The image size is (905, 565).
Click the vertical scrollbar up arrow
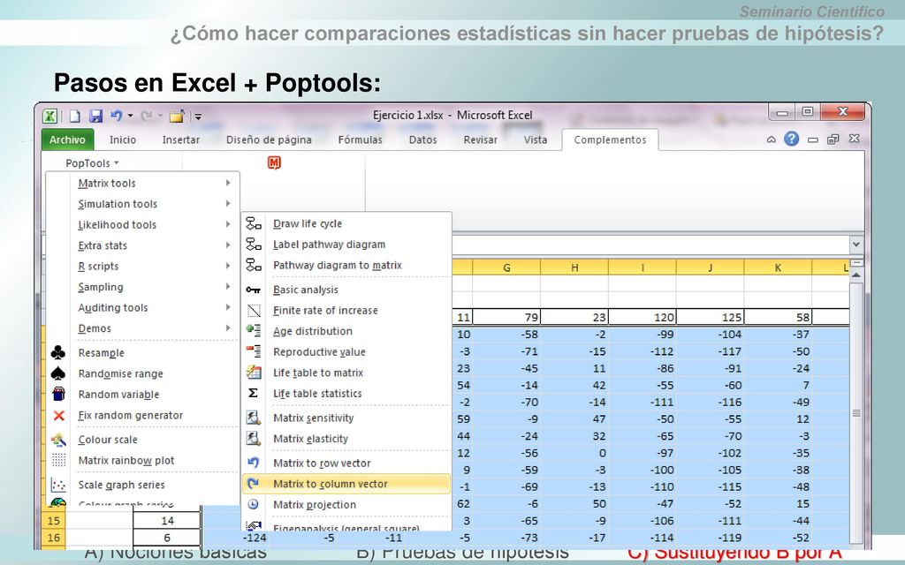click(x=856, y=275)
